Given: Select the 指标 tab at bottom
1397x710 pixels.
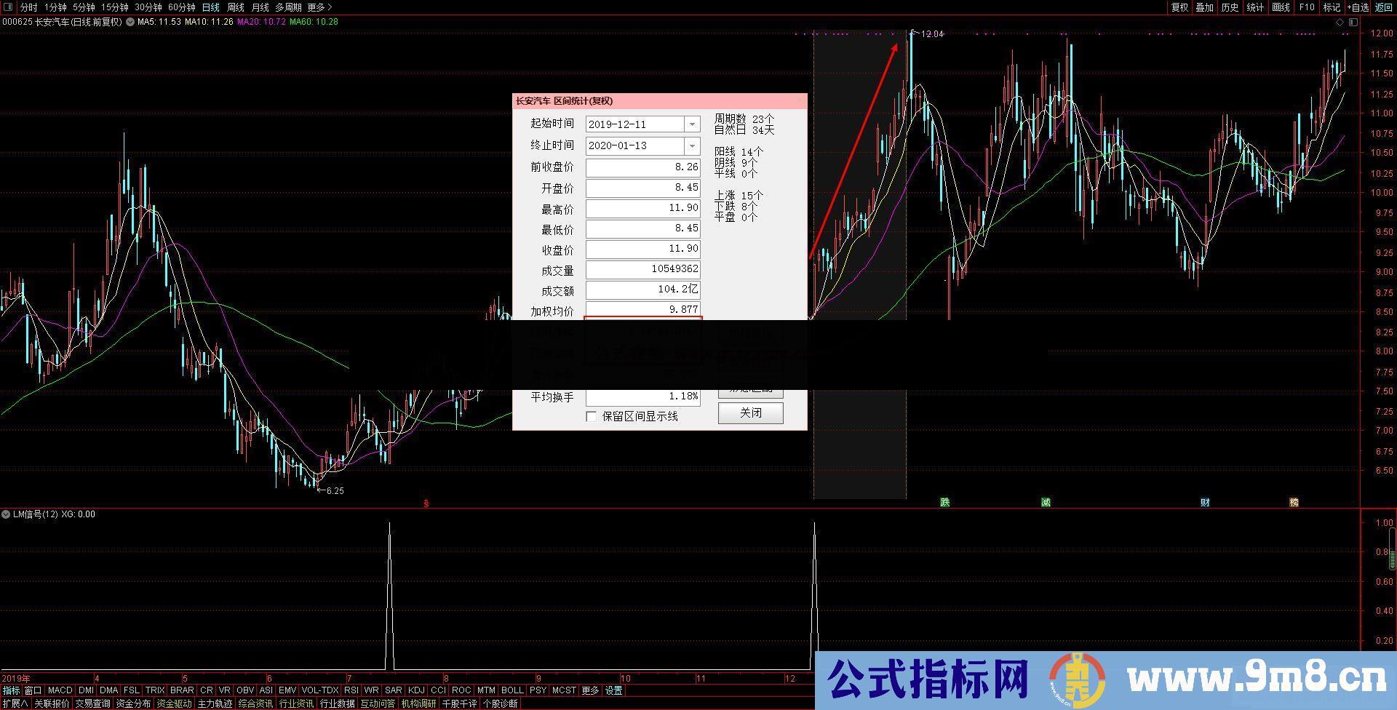Looking at the screenshot, I should coord(11,690).
